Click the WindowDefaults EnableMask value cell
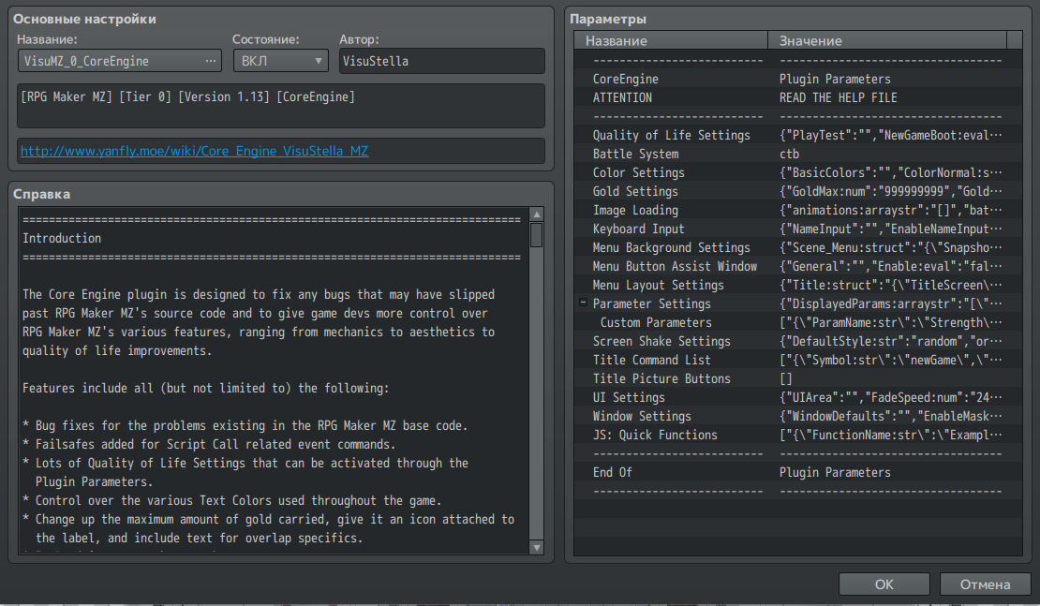Image resolution: width=1040 pixels, height=606 pixels. [890, 416]
